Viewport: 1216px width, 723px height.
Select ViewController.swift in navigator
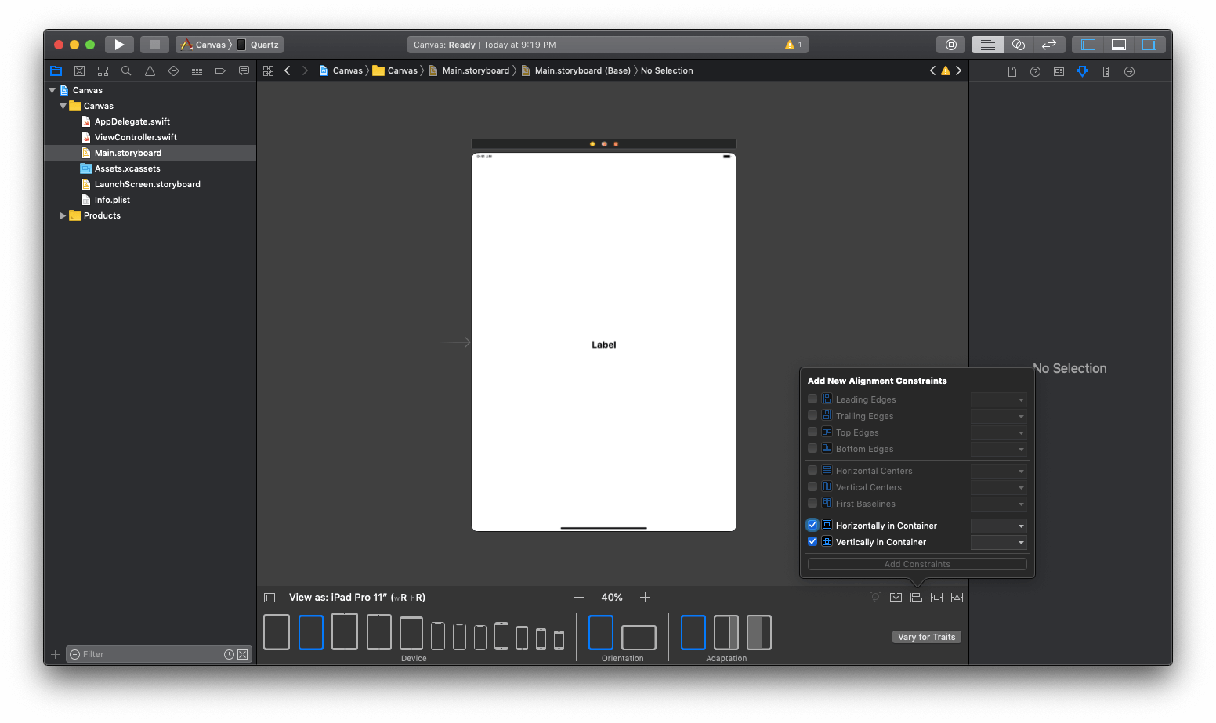136,137
